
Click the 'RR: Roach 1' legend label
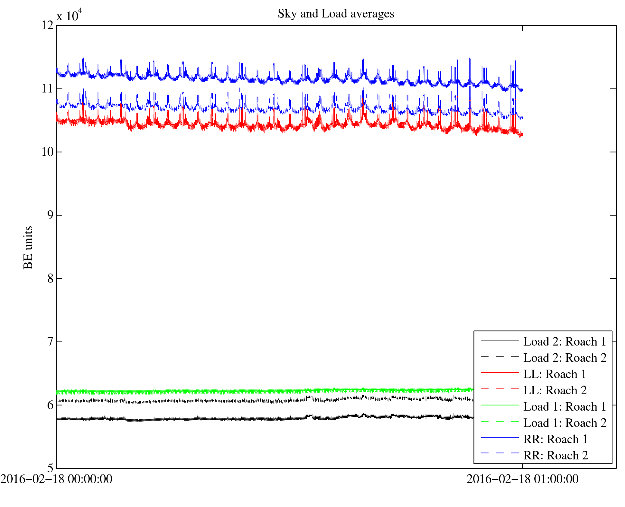coord(555,439)
